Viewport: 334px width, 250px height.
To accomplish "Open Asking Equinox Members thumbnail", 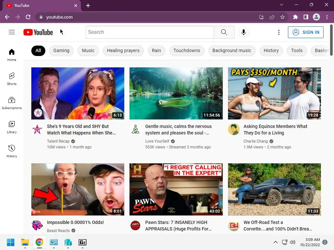I will coord(274,93).
